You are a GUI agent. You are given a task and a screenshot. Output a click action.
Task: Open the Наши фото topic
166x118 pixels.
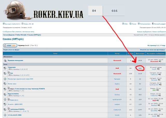(x=14, y=100)
